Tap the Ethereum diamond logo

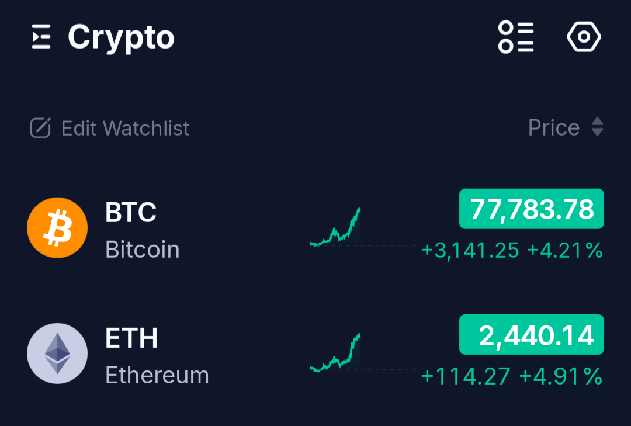pos(57,354)
